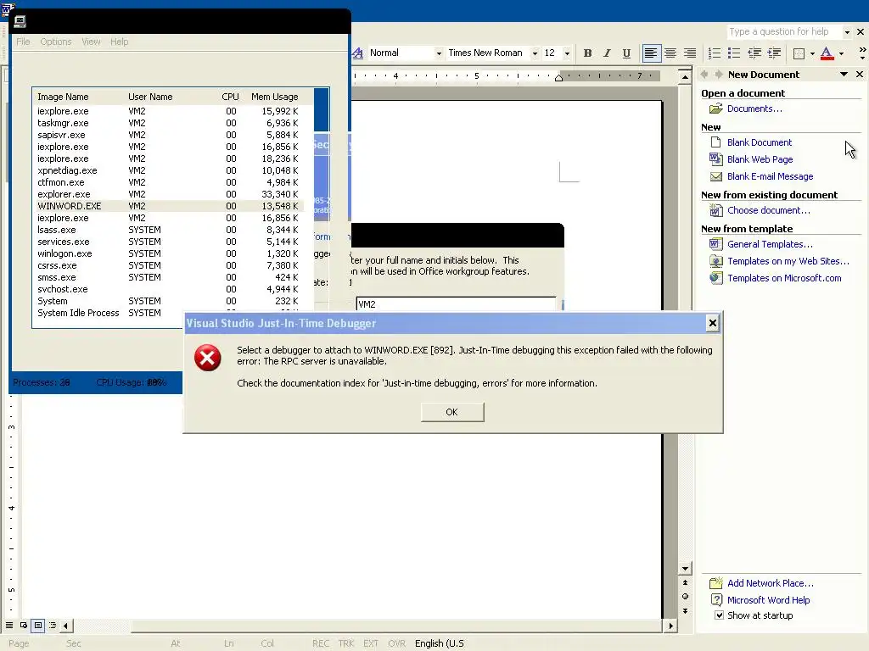This screenshot has width=869, height=651.
Task: Switch to Normal view button
Action: (9, 626)
